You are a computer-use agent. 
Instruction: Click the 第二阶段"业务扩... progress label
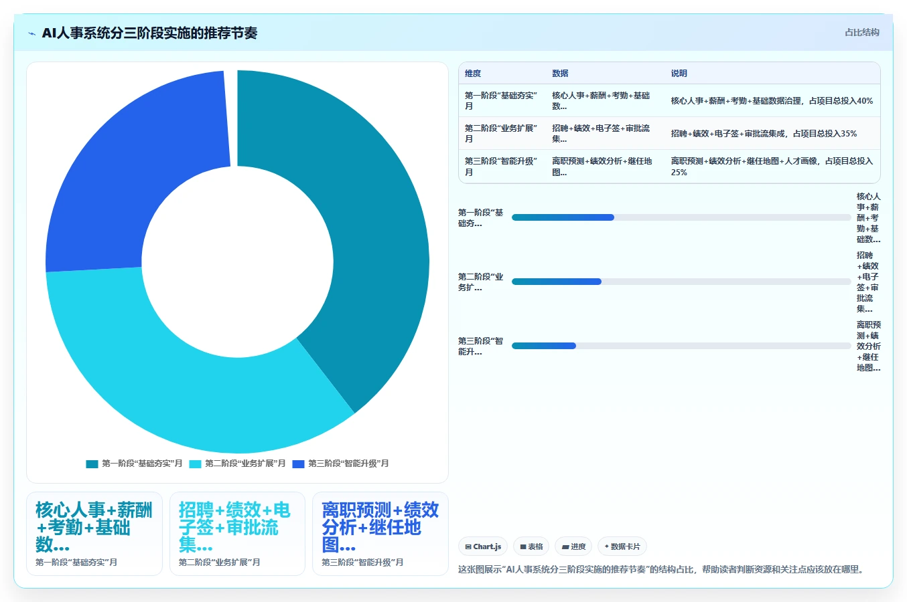pyautogui.click(x=481, y=282)
